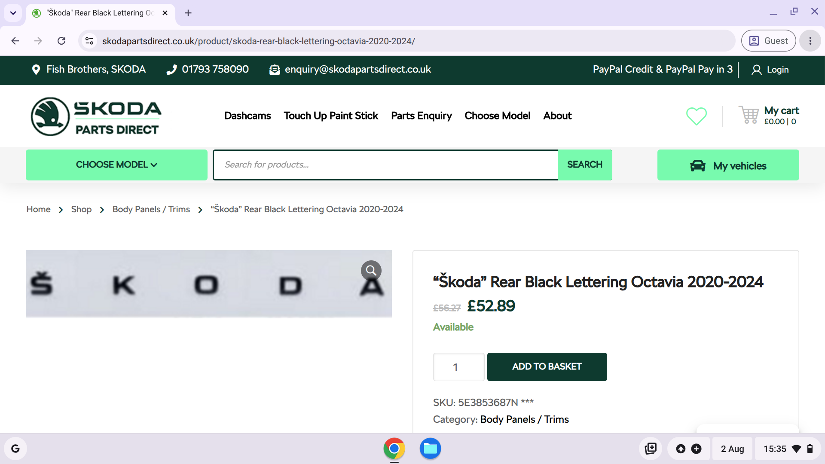
Task: Click the SEARCH button
Action: [585, 165]
